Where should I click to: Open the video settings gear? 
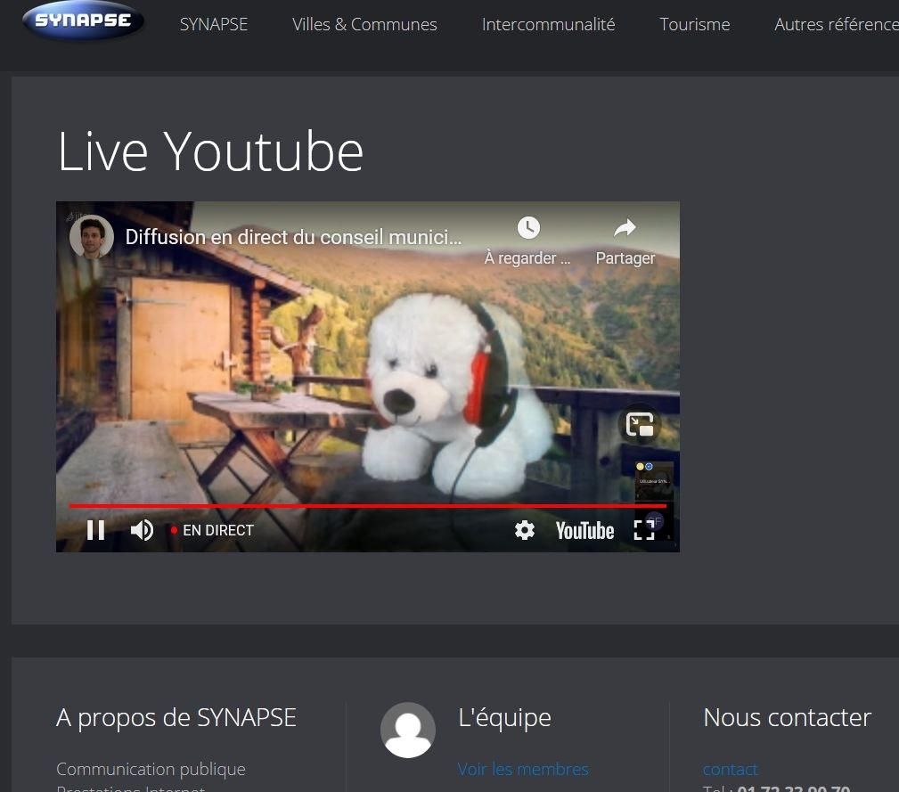click(x=525, y=530)
